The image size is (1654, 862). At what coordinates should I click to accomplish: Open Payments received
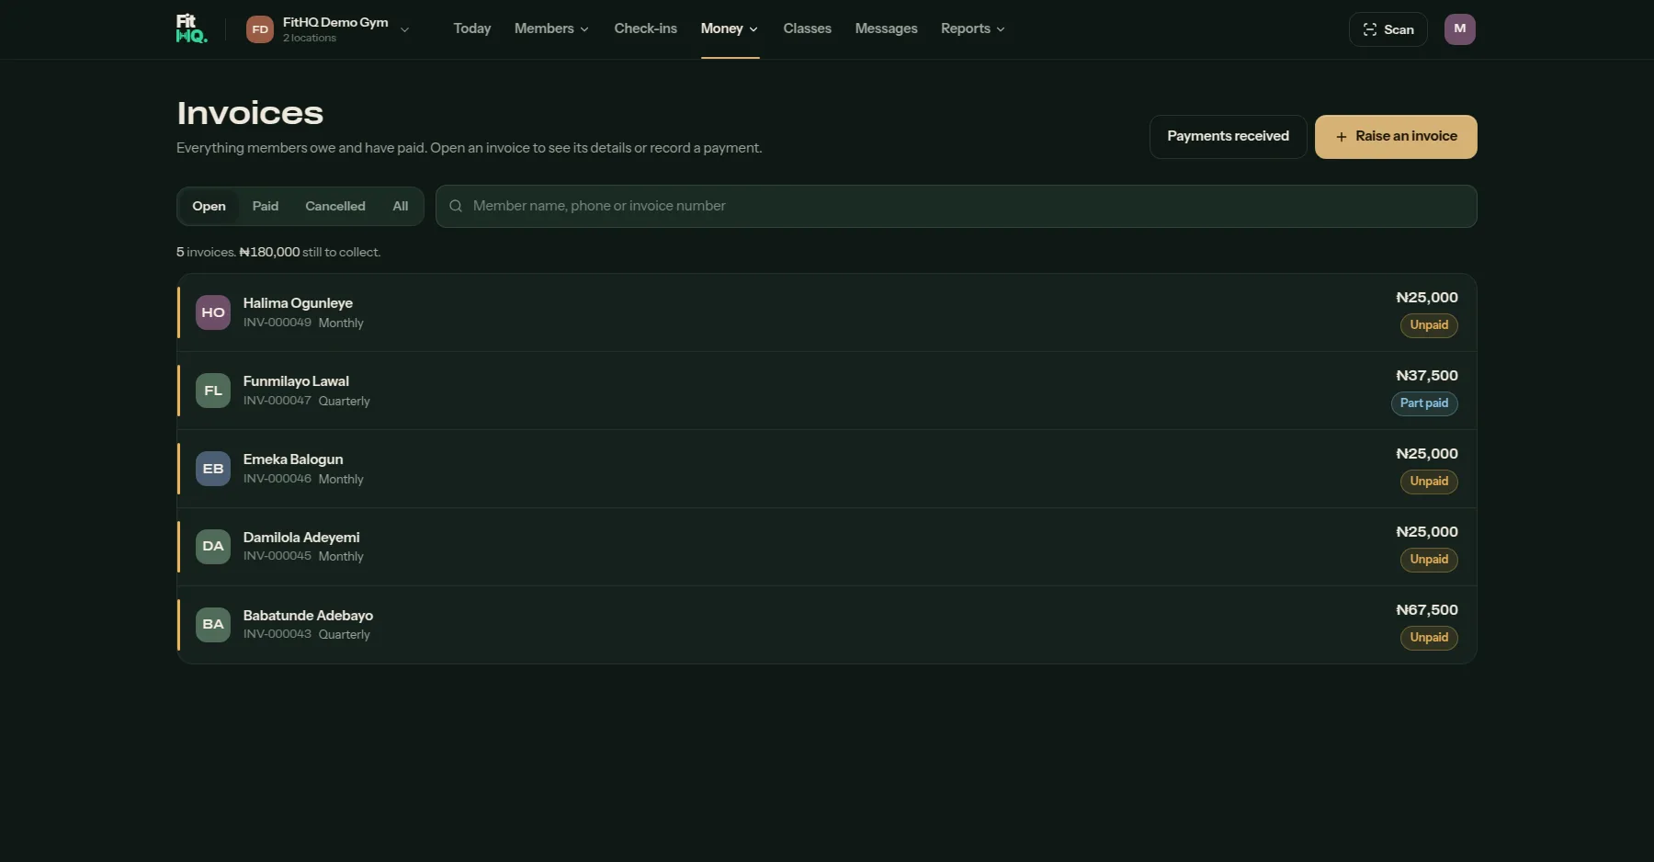(1228, 136)
